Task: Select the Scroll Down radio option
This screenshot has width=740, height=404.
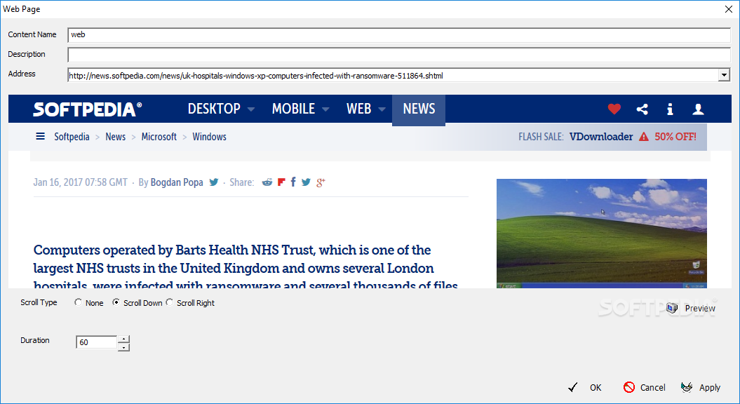Action: click(x=116, y=302)
